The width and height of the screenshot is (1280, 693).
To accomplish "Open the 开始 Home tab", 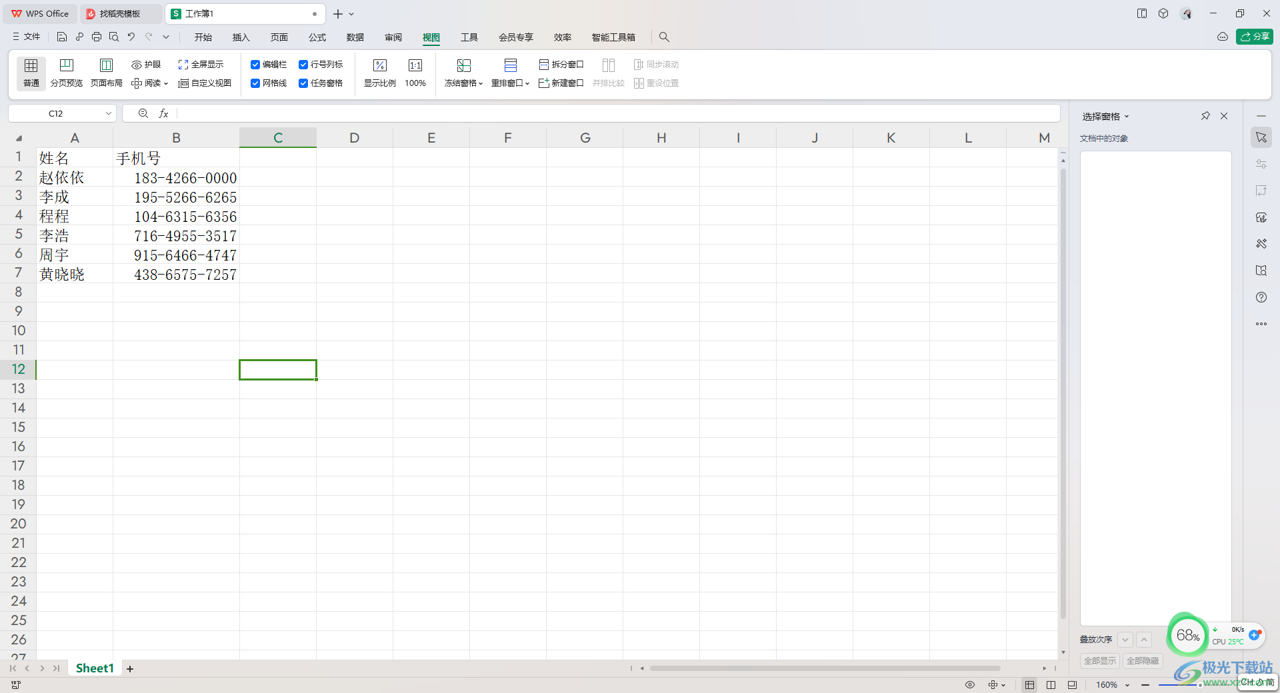I will (203, 37).
